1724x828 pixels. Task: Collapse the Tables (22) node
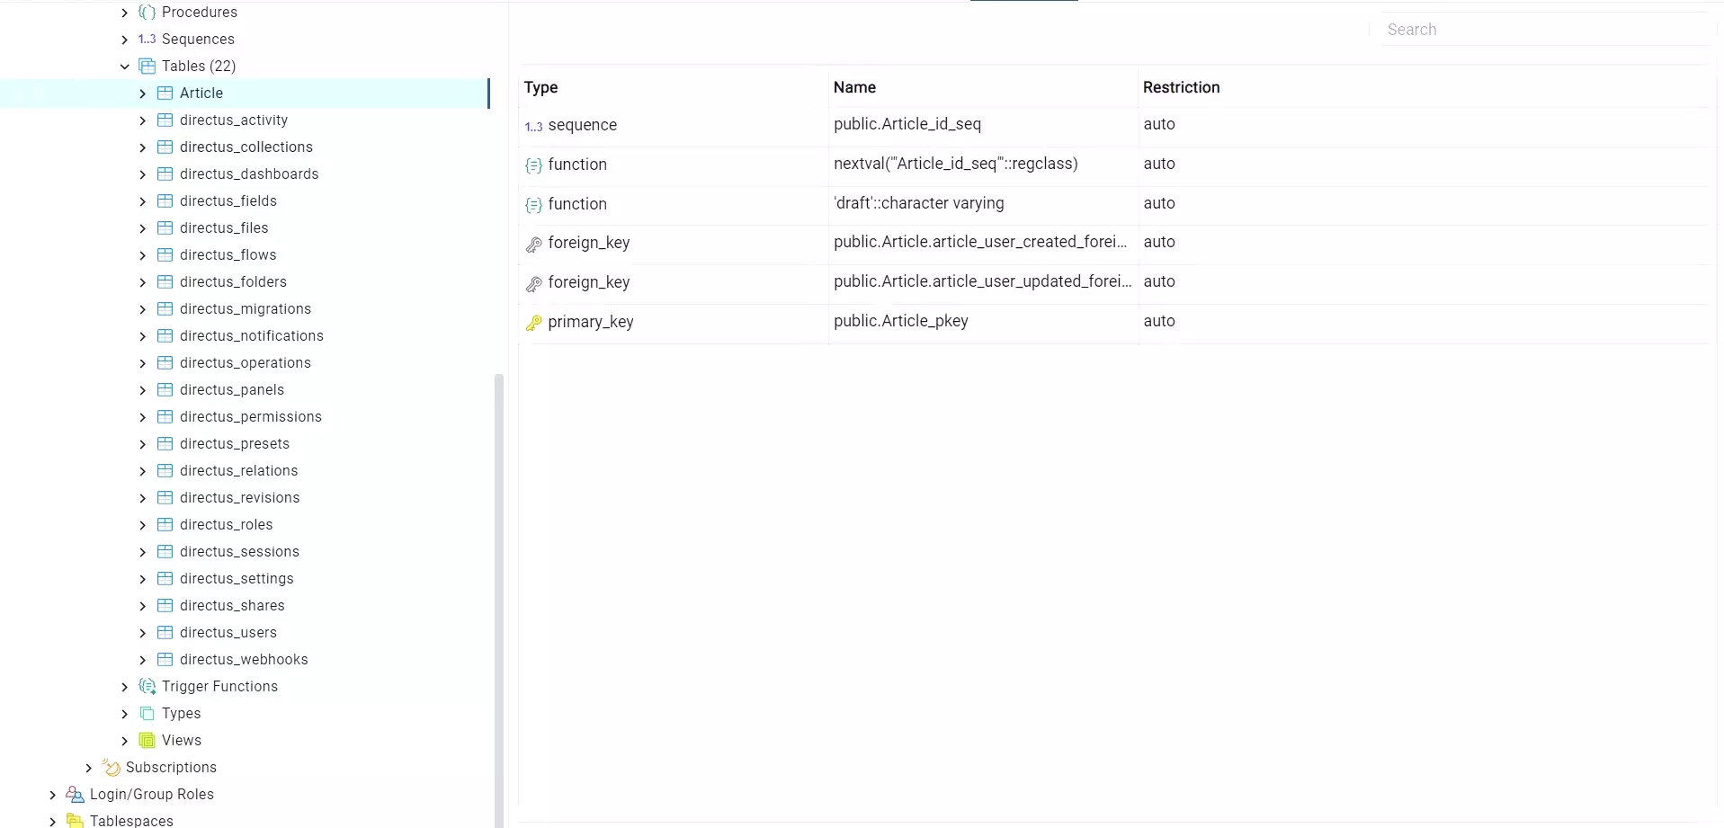click(x=124, y=66)
